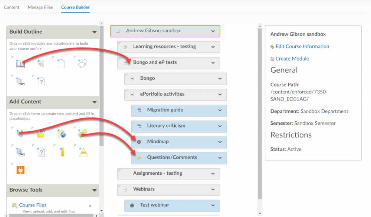Switch to the Manage Files tab

click(40, 7)
